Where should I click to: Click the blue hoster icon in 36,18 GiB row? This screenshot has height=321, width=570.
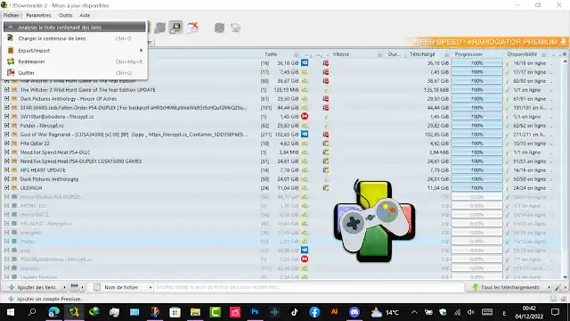[x=305, y=63]
